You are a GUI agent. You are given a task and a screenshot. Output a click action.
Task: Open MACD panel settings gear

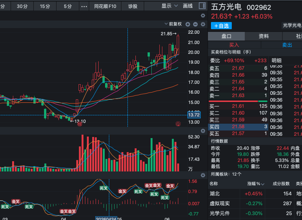[203, 175]
